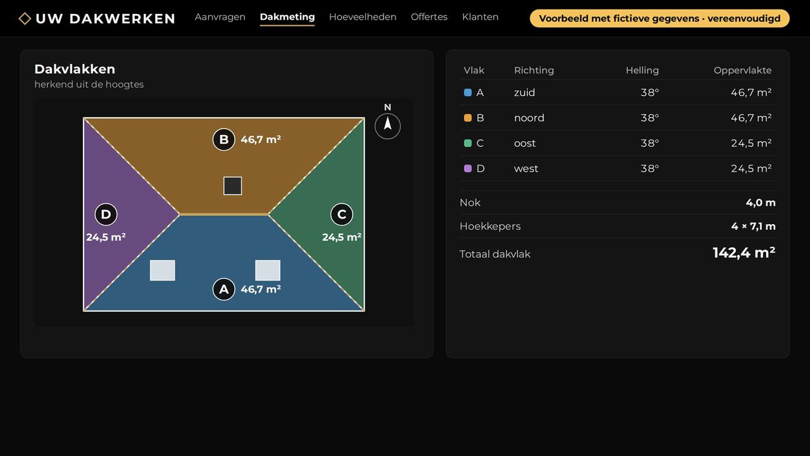Open the Offertes tab

click(x=429, y=17)
